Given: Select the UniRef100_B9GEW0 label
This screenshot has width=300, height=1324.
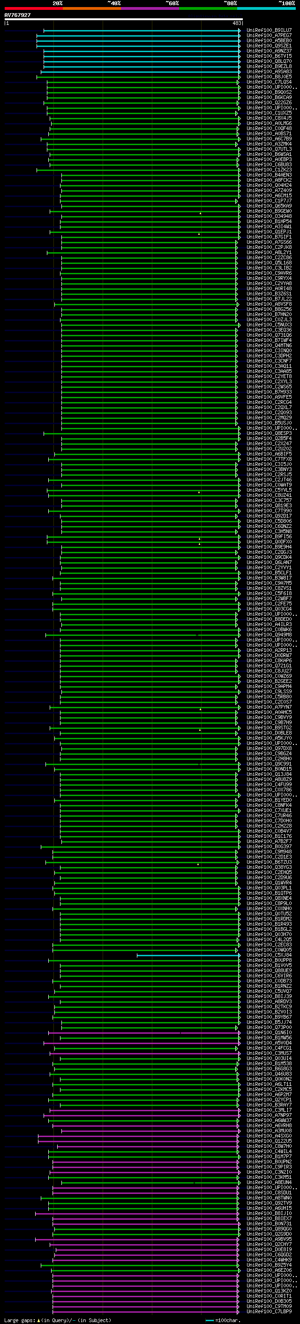Looking at the screenshot, I should click(x=269, y=211).
